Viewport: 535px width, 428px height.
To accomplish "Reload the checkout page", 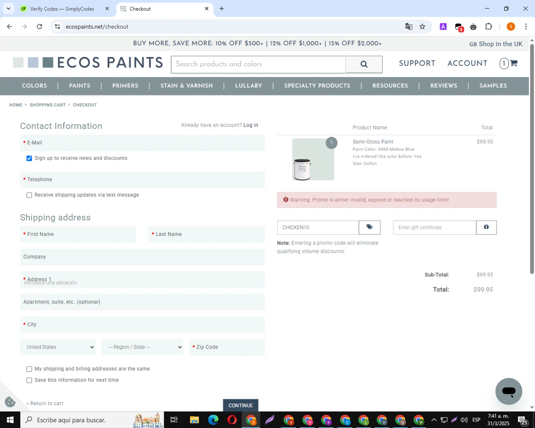I will (40, 27).
